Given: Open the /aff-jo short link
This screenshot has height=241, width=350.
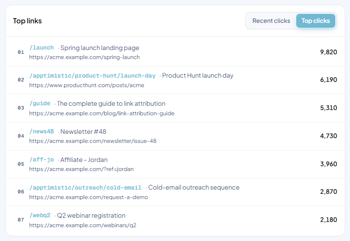Looking at the screenshot, I should pos(42,160).
